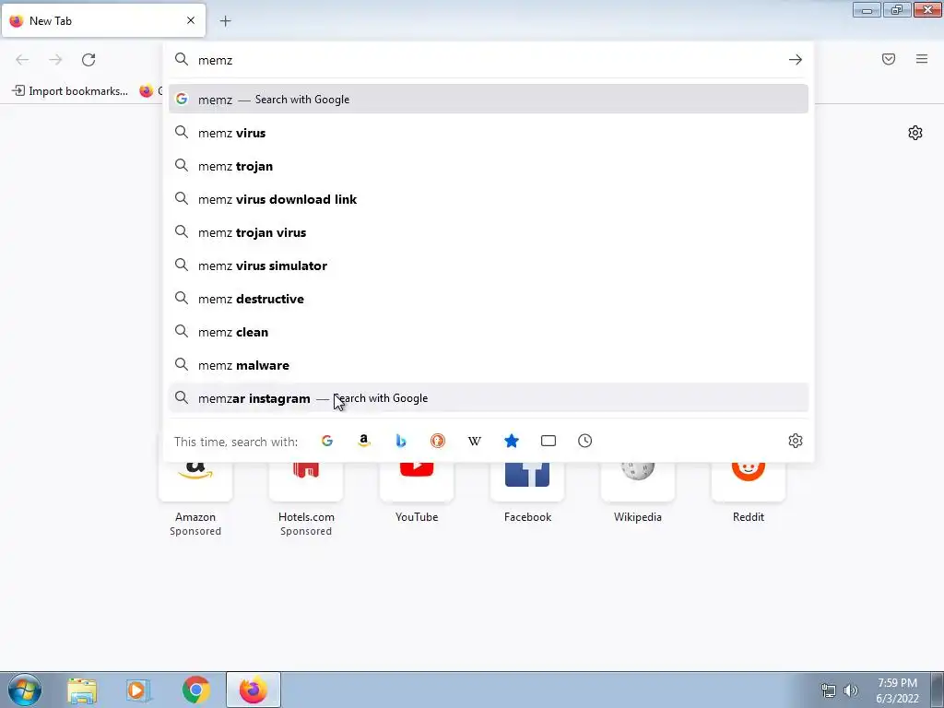Search this time with Wikipedia icon
Image resolution: width=944 pixels, height=708 pixels.
coord(475,441)
